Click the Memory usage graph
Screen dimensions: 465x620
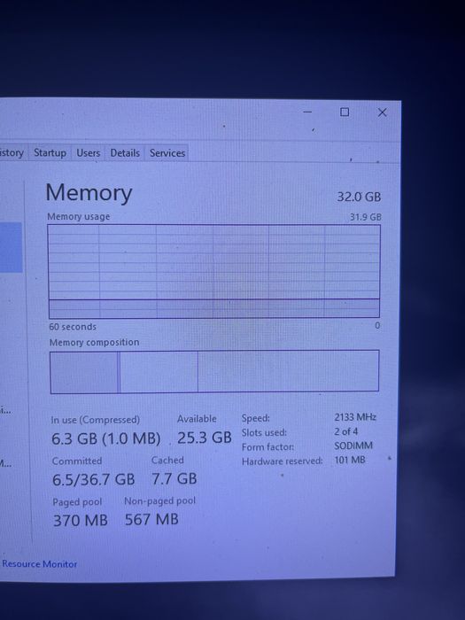214,271
